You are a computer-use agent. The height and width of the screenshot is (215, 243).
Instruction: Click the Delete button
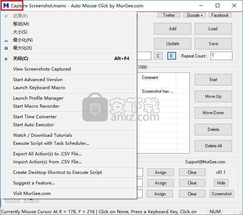pos(213,130)
